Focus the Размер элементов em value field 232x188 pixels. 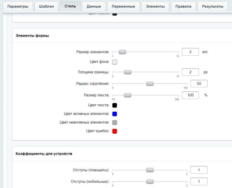(190, 52)
